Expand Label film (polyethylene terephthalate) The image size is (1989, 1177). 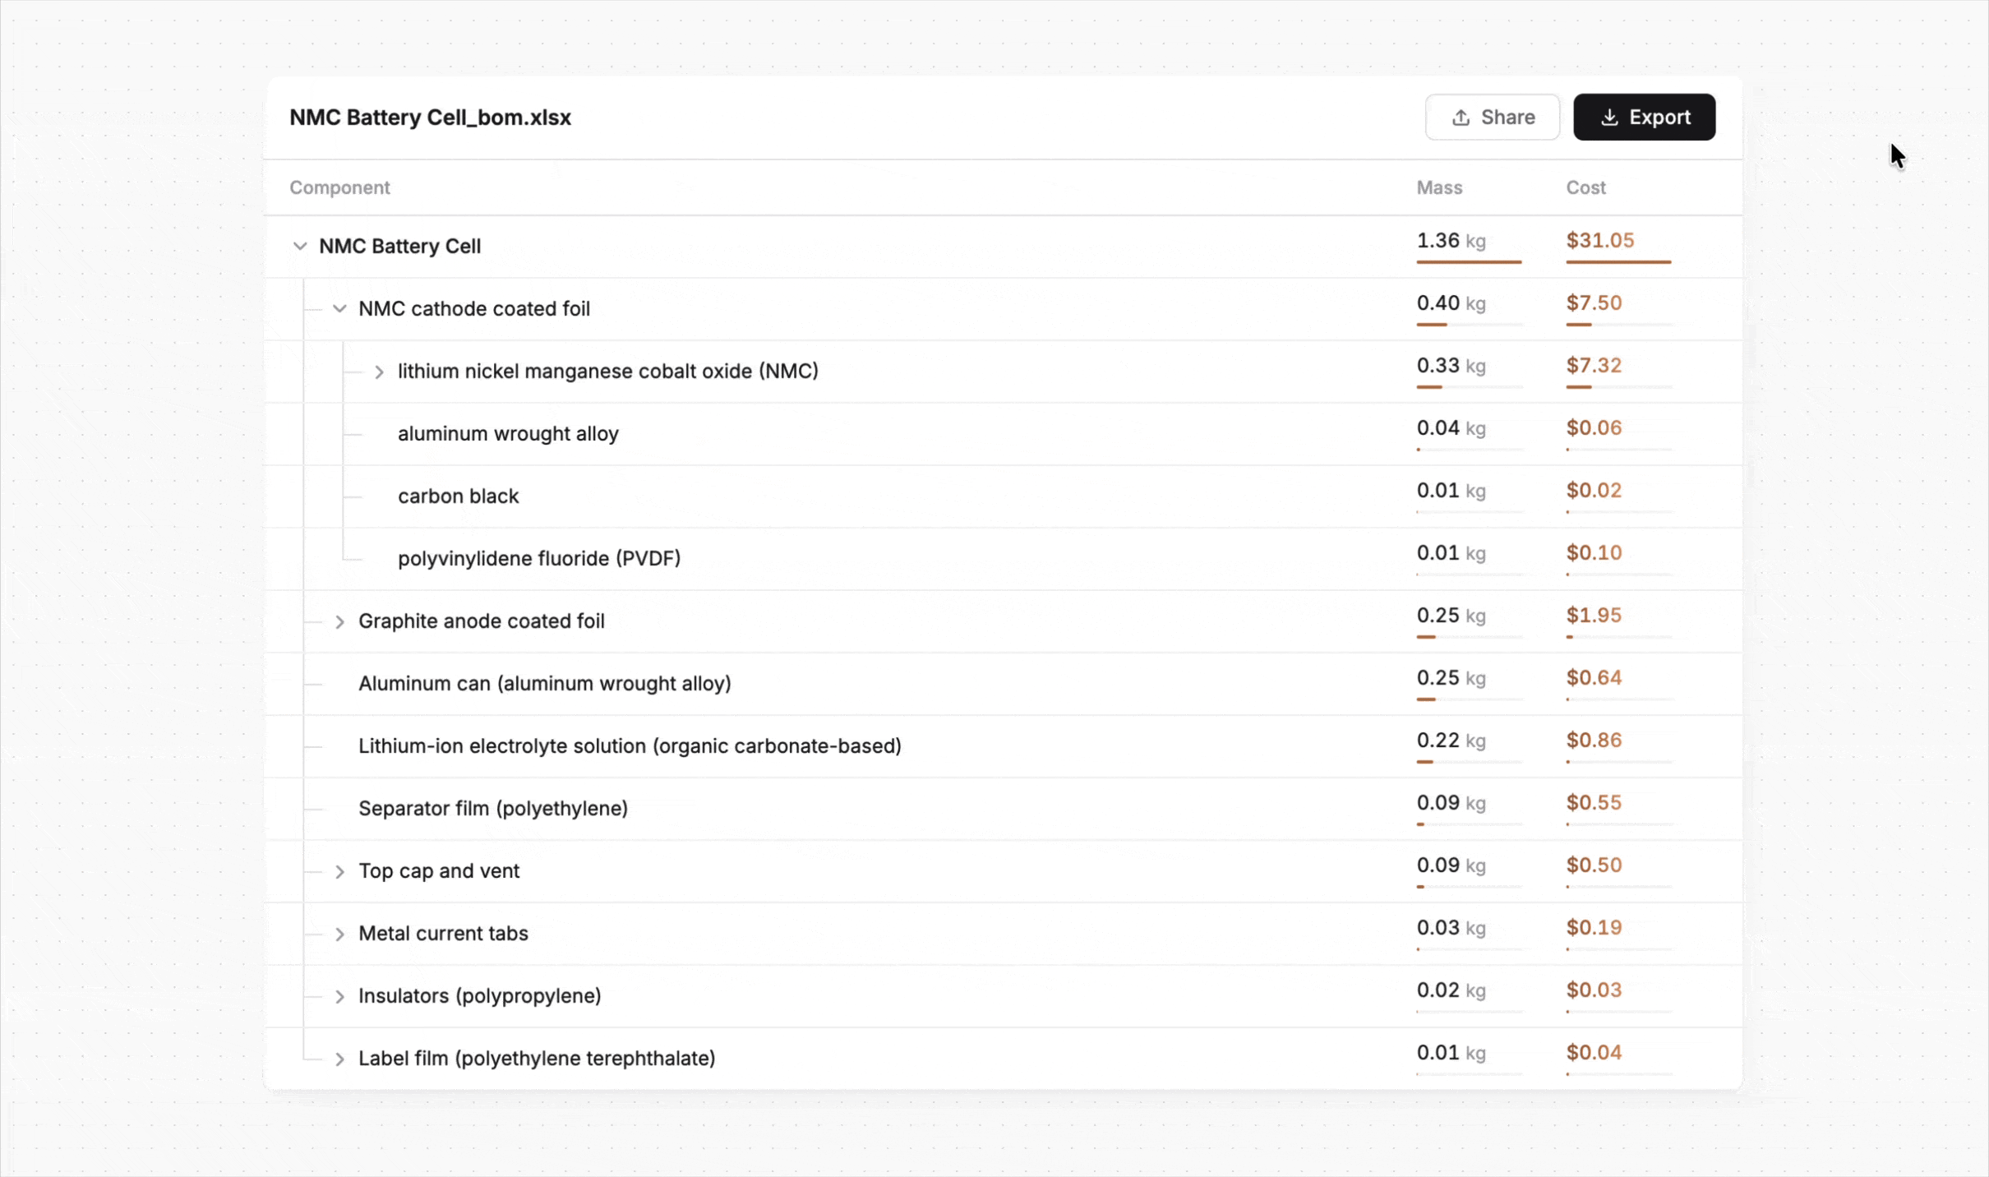pos(339,1059)
